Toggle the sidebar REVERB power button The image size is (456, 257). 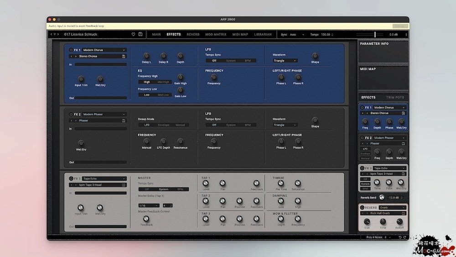click(x=362, y=208)
